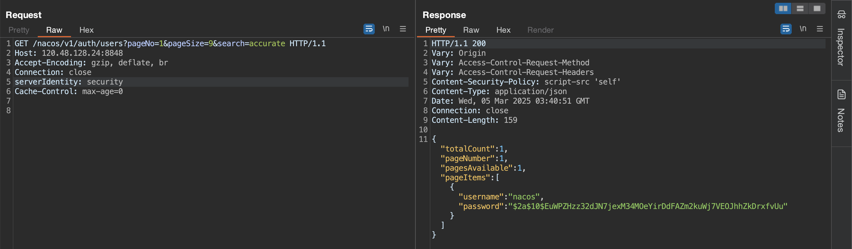Click the Host: 120.48.128.24:8848 header line
Screen dimensions: 852x249
[69, 53]
